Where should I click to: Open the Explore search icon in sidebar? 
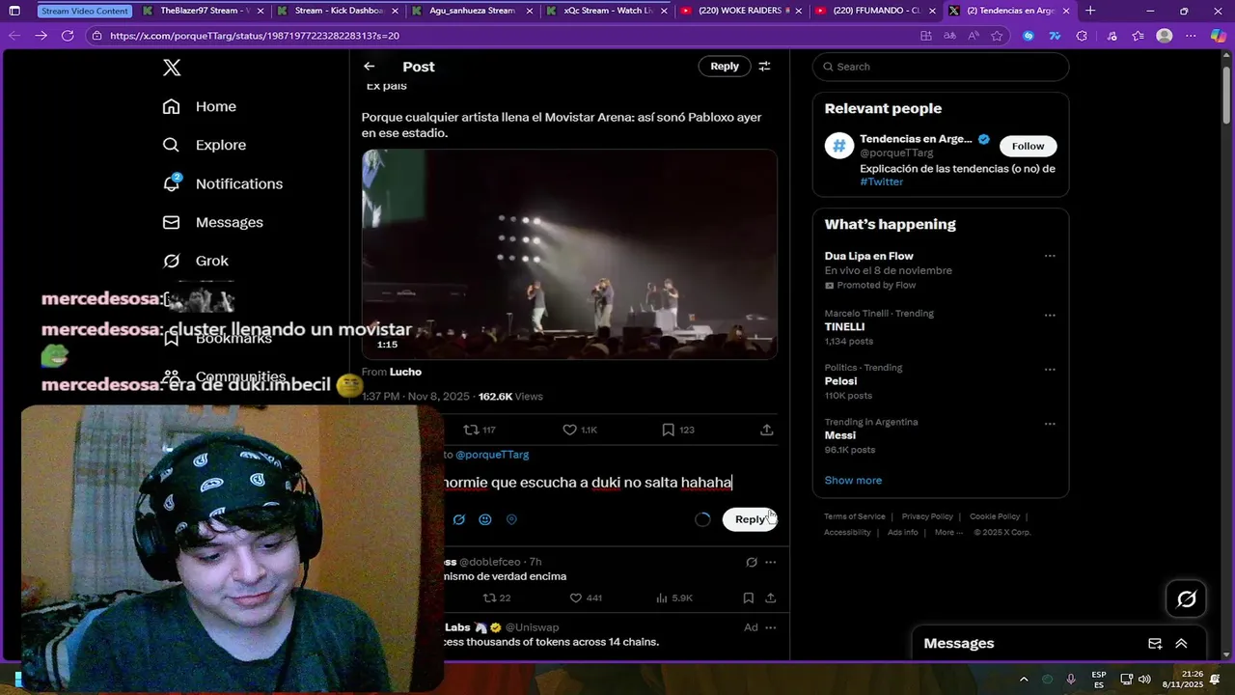[171, 145]
